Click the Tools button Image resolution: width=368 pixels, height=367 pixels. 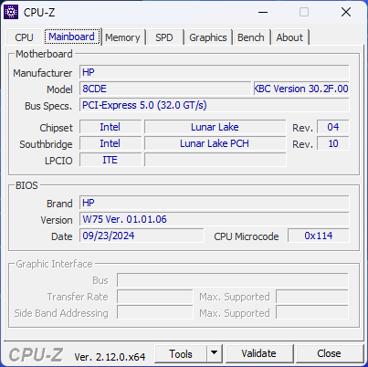coord(181,353)
